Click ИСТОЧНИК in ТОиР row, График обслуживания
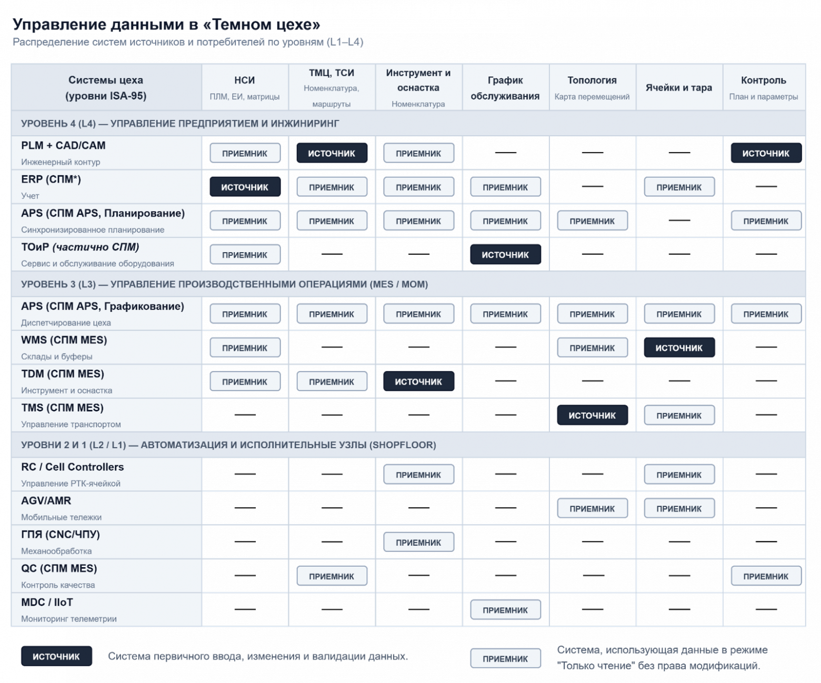The width and height of the screenshot is (821, 683). (x=505, y=254)
